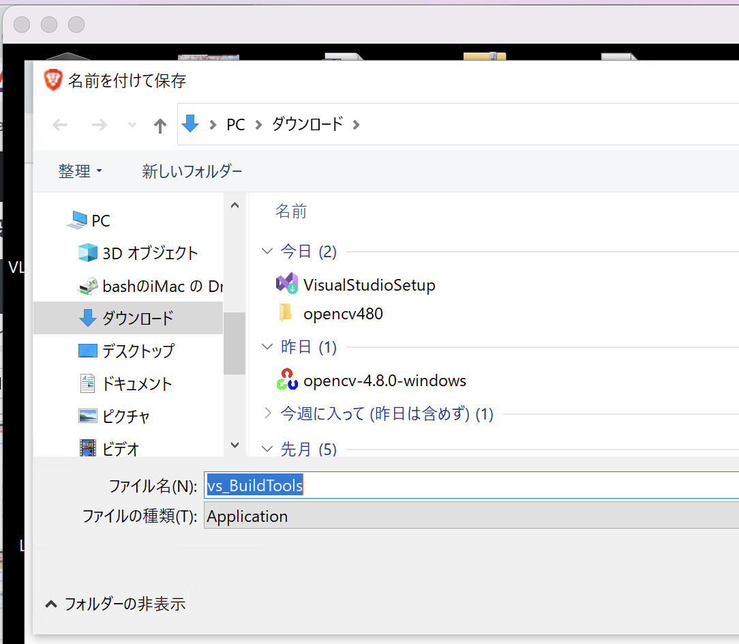739x644 pixels.
Task: Open the 整理 organize menu
Action: pyautogui.click(x=80, y=171)
